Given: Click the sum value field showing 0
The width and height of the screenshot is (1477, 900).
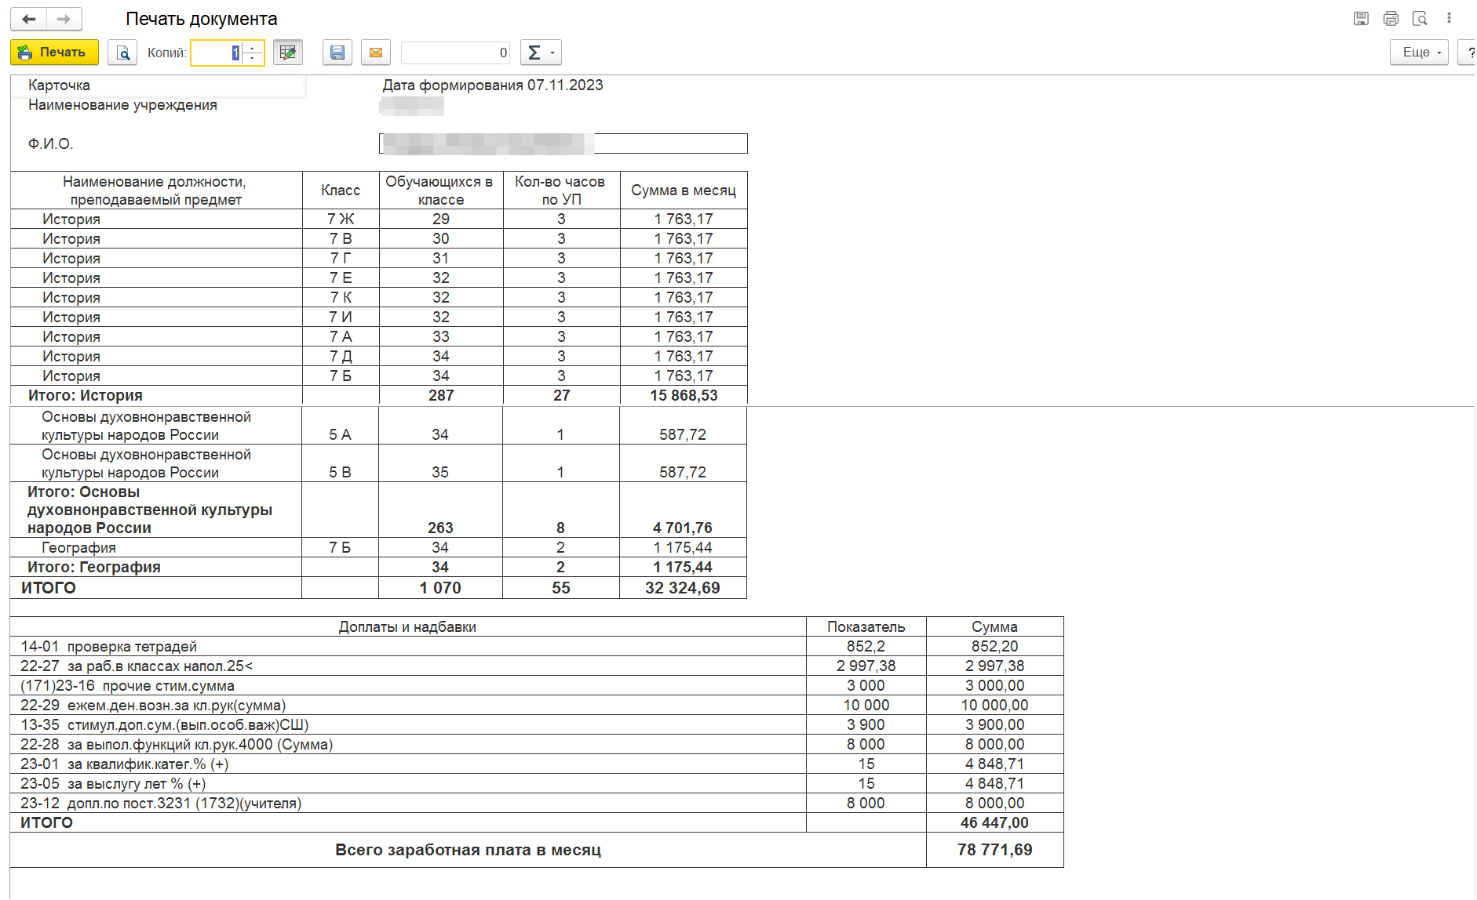Looking at the screenshot, I should tap(455, 53).
